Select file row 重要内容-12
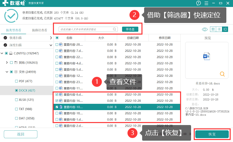Screen dimensions: 233x142 click(x=117, y=76)
